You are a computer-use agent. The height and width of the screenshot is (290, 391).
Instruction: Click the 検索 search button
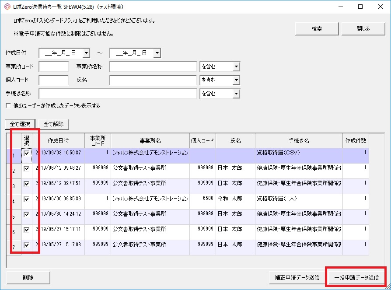(x=317, y=29)
